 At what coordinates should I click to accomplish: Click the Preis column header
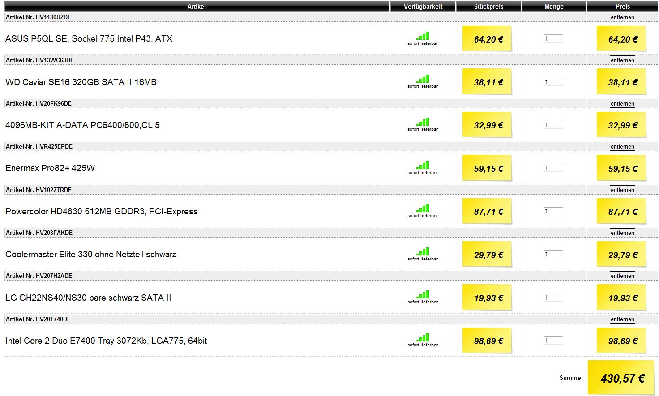click(x=622, y=6)
